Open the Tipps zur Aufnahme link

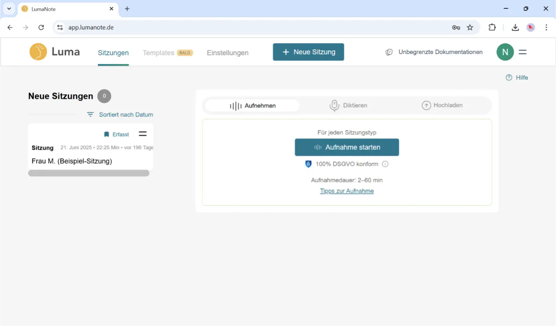tap(347, 191)
